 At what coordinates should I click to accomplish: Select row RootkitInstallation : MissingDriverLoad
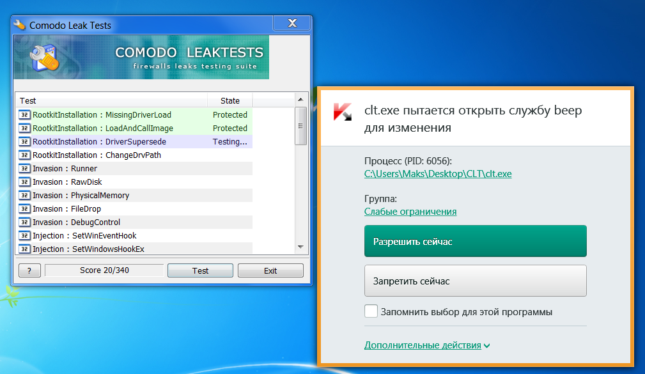(x=134, y=115)
